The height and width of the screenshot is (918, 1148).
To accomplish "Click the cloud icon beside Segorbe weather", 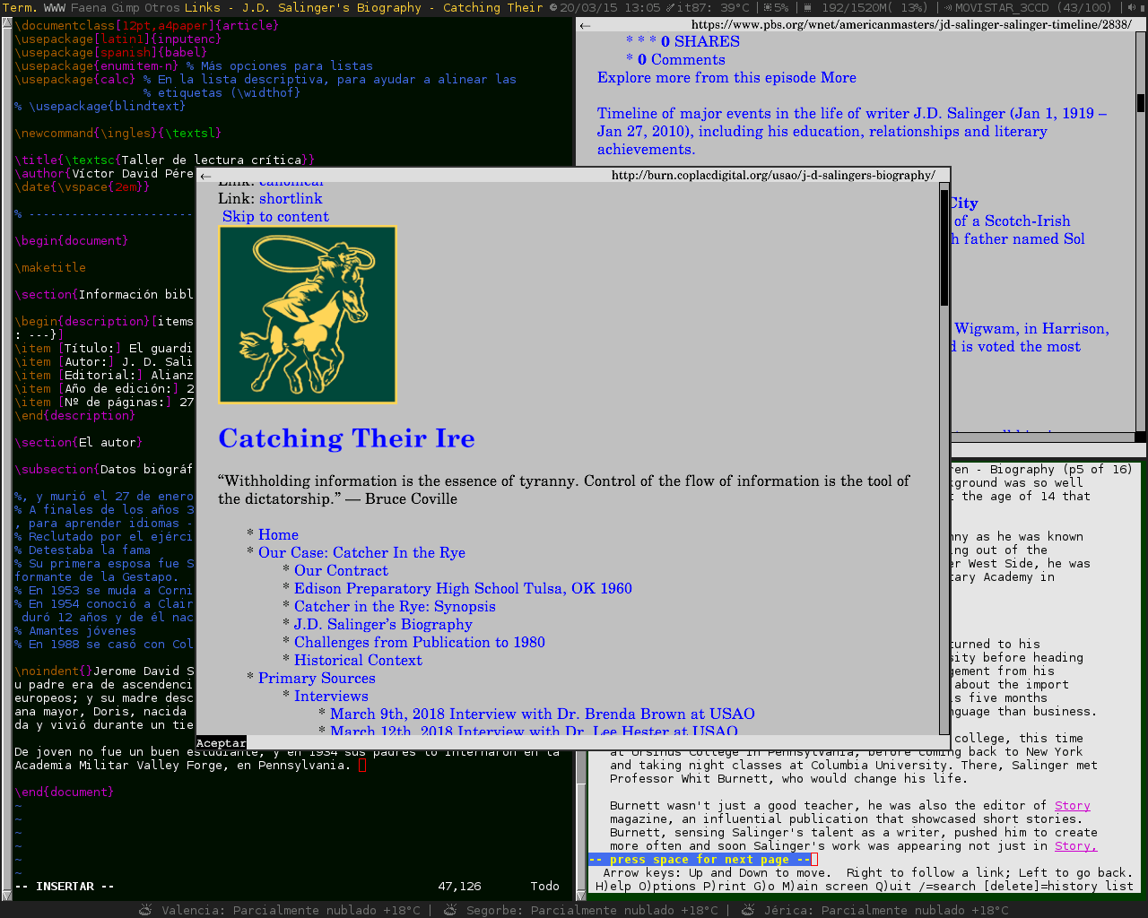I will click(x=450, y=910).
